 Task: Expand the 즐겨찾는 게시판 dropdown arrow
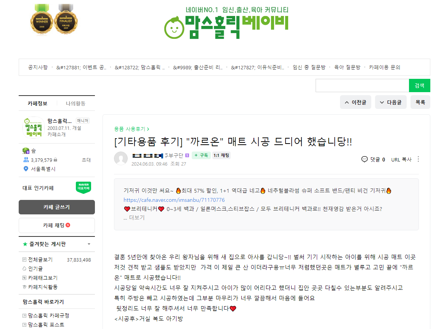tap(89, 244)
